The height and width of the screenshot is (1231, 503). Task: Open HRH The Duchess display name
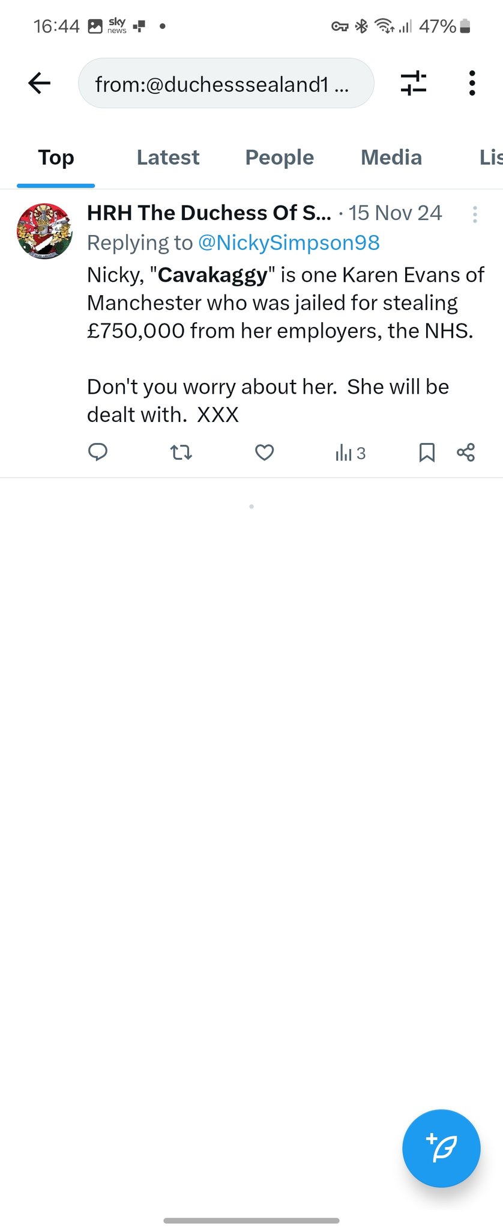click(209, 213)
